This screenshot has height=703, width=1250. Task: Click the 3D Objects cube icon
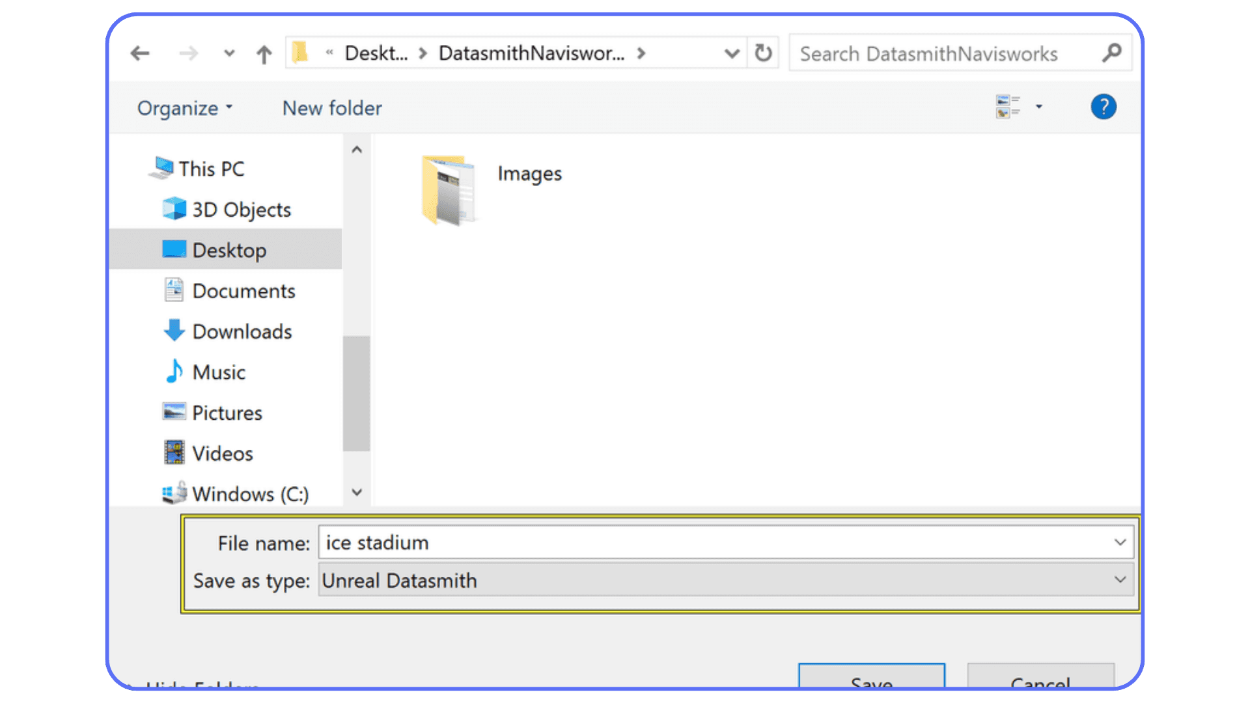[x=174, y=208]
